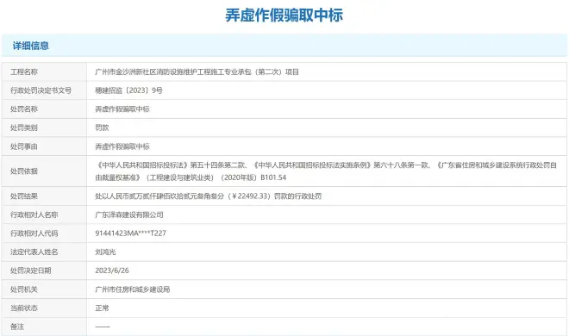Select the authority 广州市住房和城乡建设局

(133, 289)
